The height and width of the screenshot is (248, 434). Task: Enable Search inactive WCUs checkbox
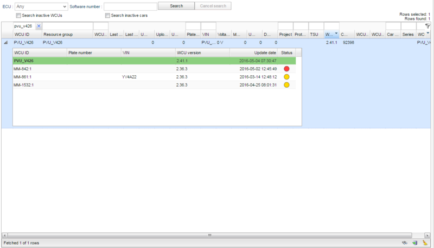tap(18, 15)
